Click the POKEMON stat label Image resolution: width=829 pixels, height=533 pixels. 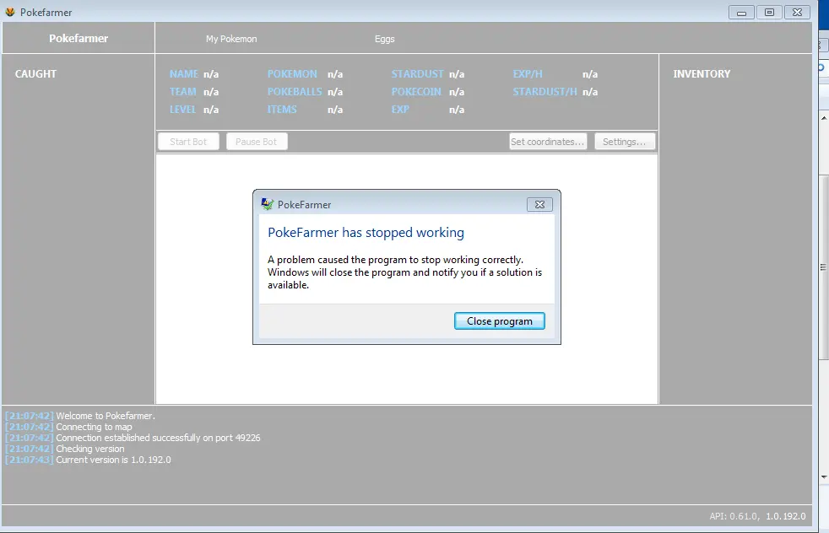292,74
